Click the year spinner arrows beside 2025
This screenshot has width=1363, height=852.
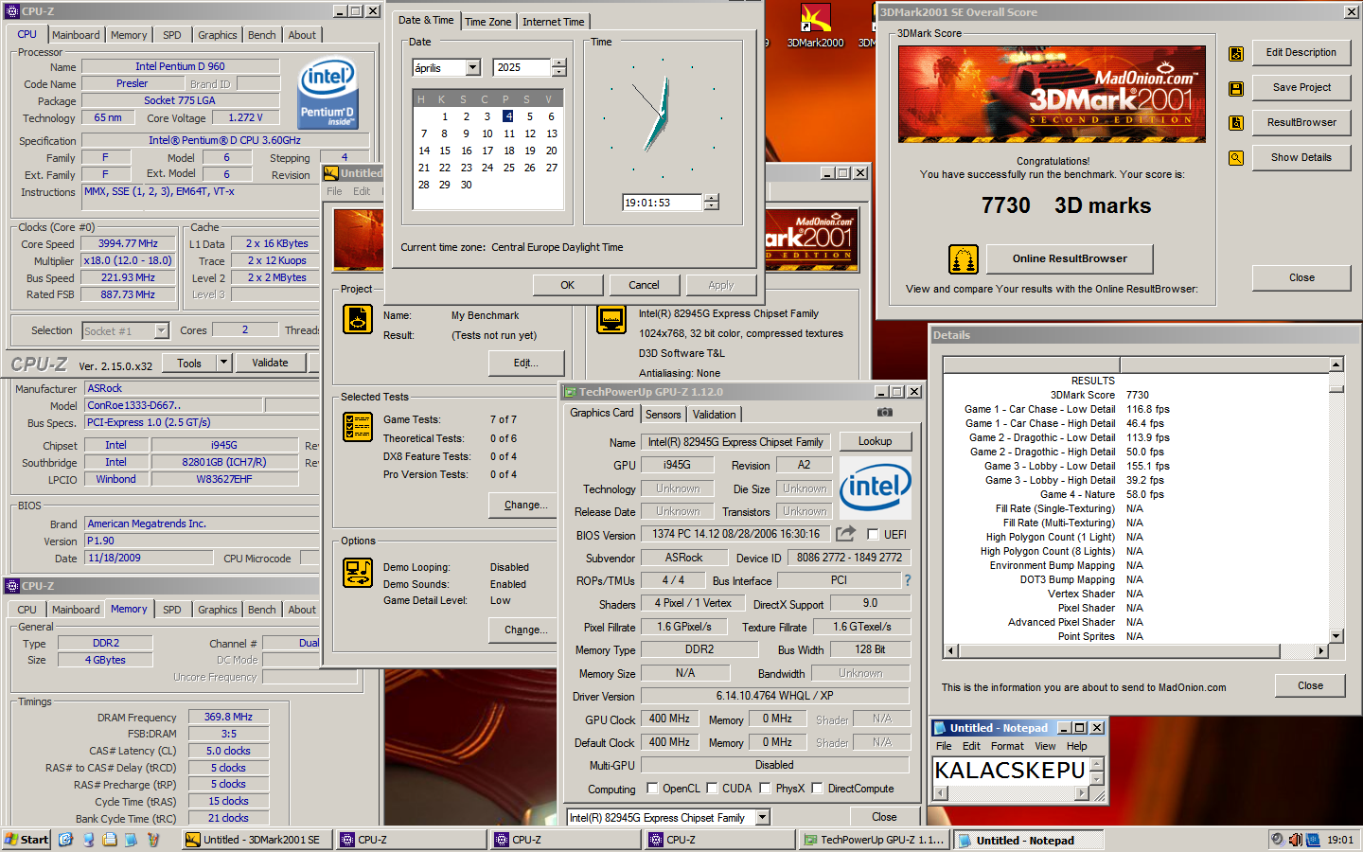tap(559, 67)
